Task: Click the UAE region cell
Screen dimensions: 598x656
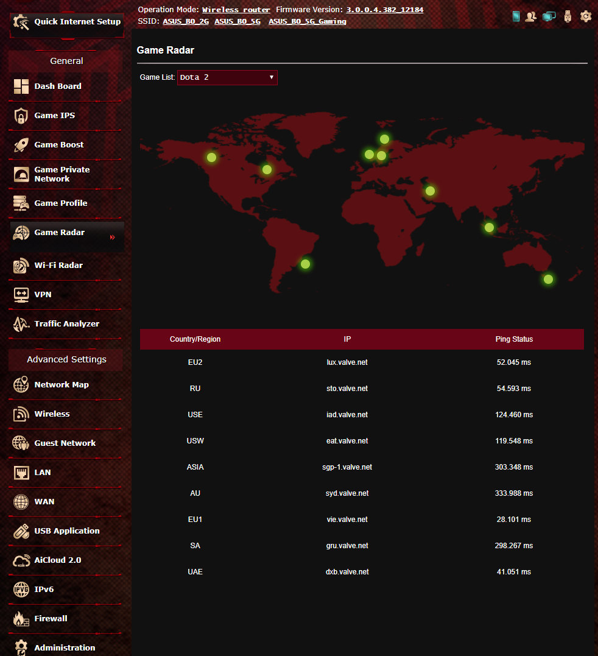Action: click(195, 572)
